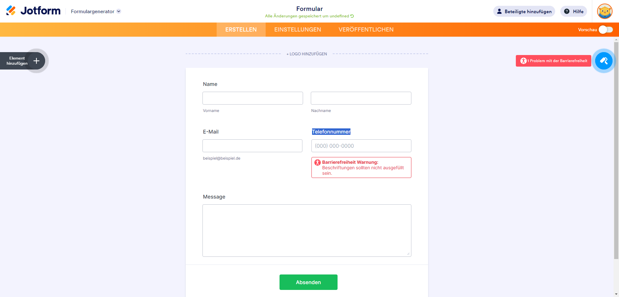Click the plus icon to add element

click(x=36, y=61)
